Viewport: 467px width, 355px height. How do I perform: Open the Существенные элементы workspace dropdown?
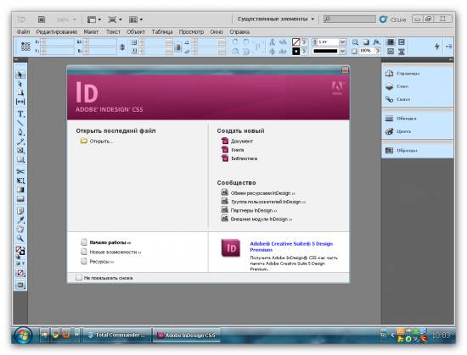[276, 19]
